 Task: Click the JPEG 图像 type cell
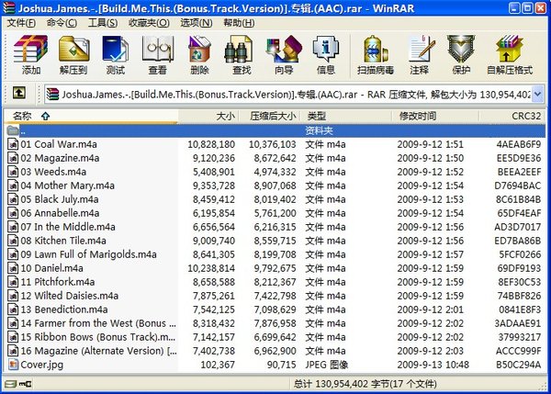pyautogui.click(x=326, y=365)
